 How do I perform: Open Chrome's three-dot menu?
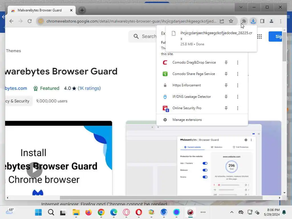pos(281,21)
